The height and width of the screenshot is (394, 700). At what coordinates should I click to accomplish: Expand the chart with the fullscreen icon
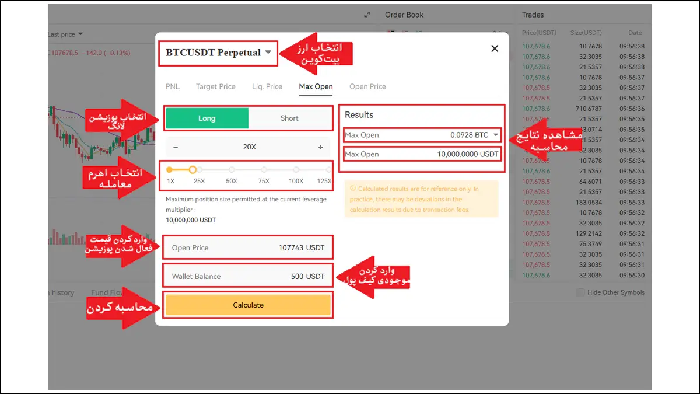[367, 15]
